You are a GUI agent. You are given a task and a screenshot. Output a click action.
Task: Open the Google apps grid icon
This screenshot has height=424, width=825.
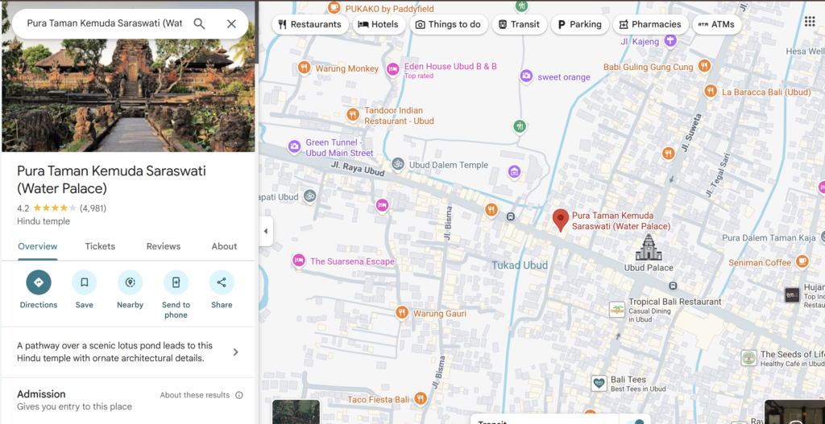[809, 22]
